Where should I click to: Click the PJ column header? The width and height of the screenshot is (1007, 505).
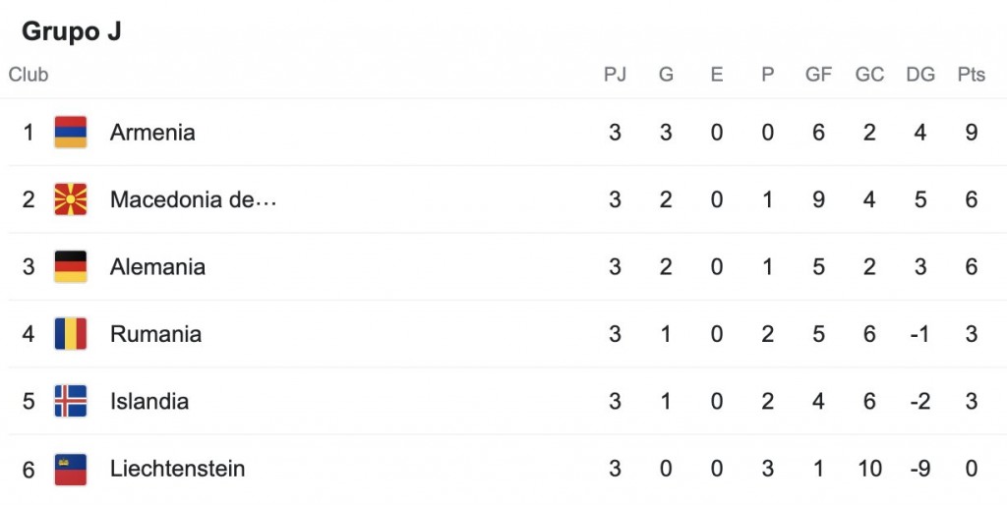[615, 75]
